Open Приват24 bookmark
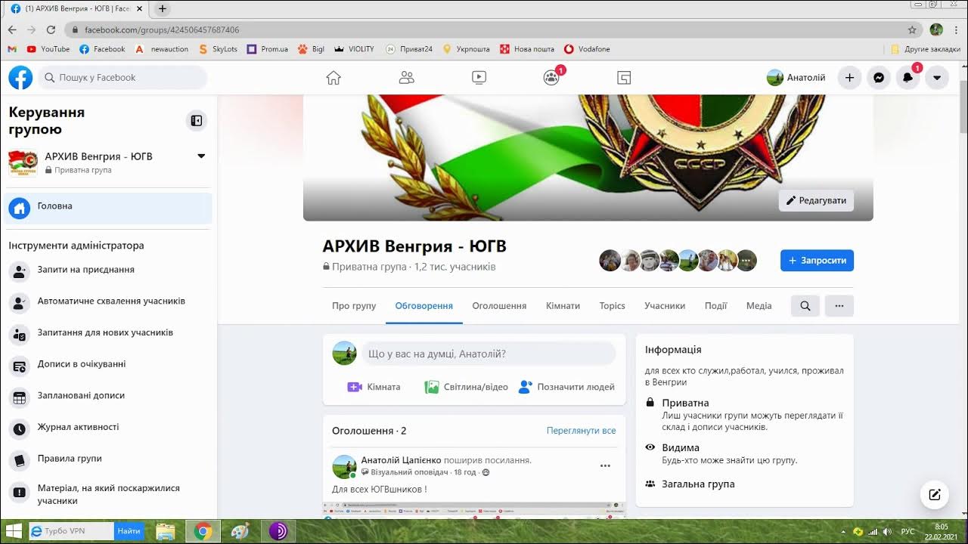Image resolution: width=968 pixels, height=544 pixels. (409, 49)
